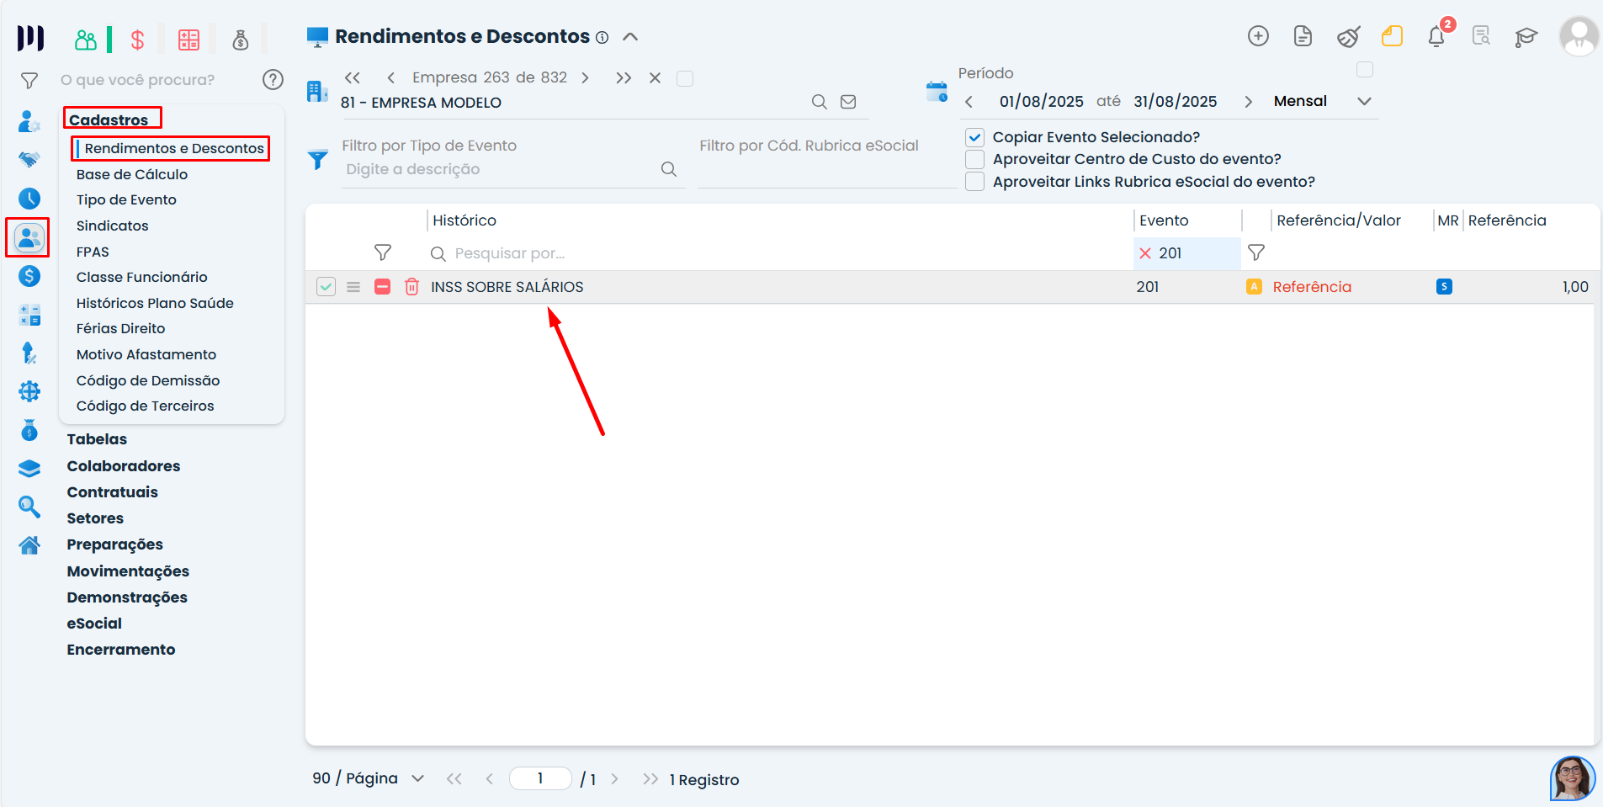
Task: Collapse the Cadastros menu section
Action: tap(109, 119)
